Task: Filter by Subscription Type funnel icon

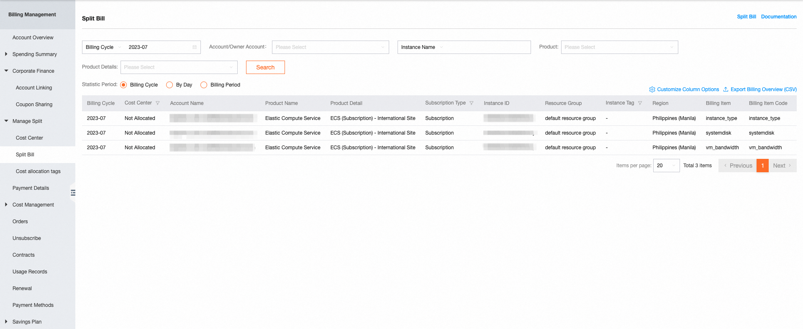Action: 472,103
